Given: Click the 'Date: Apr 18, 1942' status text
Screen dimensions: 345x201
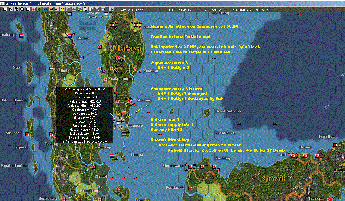Looking at the screenshot, I should click(216, 9).
